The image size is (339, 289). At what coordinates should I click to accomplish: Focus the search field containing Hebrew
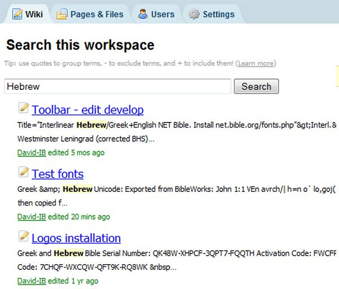pos(118,86)
